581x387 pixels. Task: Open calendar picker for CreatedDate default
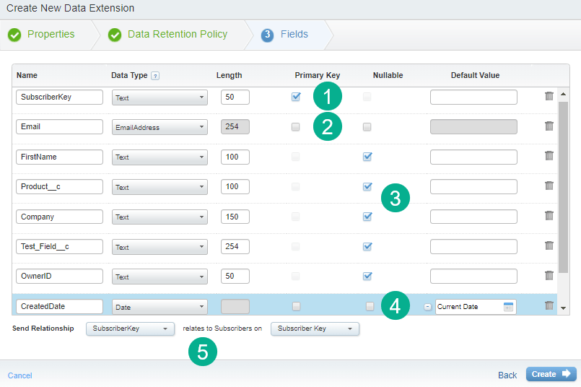pyautogui.click(x=508, y=307)
